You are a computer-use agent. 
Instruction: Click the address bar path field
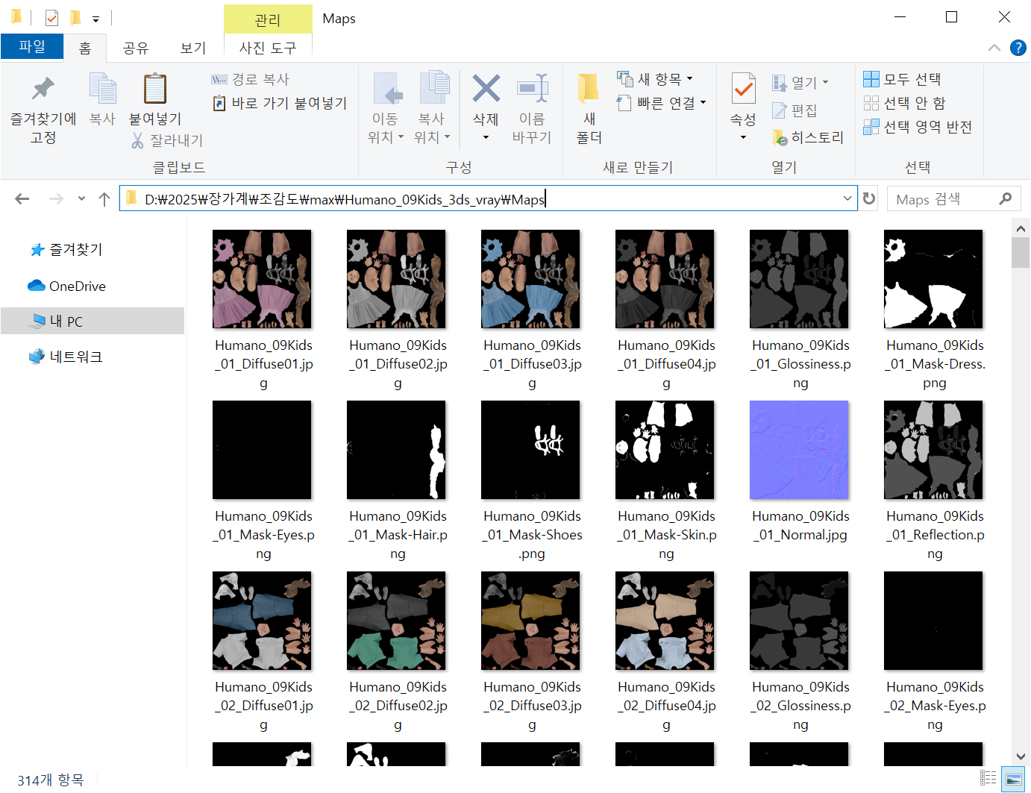[488, 198]
